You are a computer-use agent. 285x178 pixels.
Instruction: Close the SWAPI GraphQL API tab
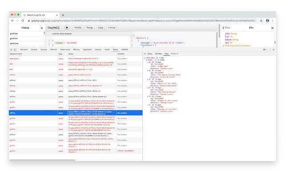pos(57,15)
